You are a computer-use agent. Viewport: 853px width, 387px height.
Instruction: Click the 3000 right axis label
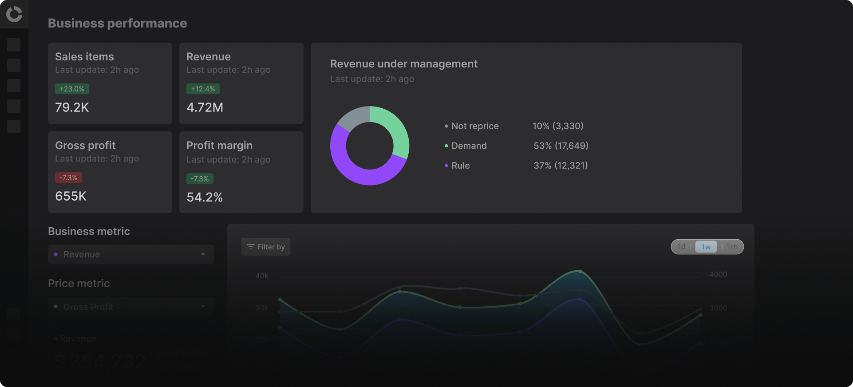pyautogui.click(x=718, y=308)
